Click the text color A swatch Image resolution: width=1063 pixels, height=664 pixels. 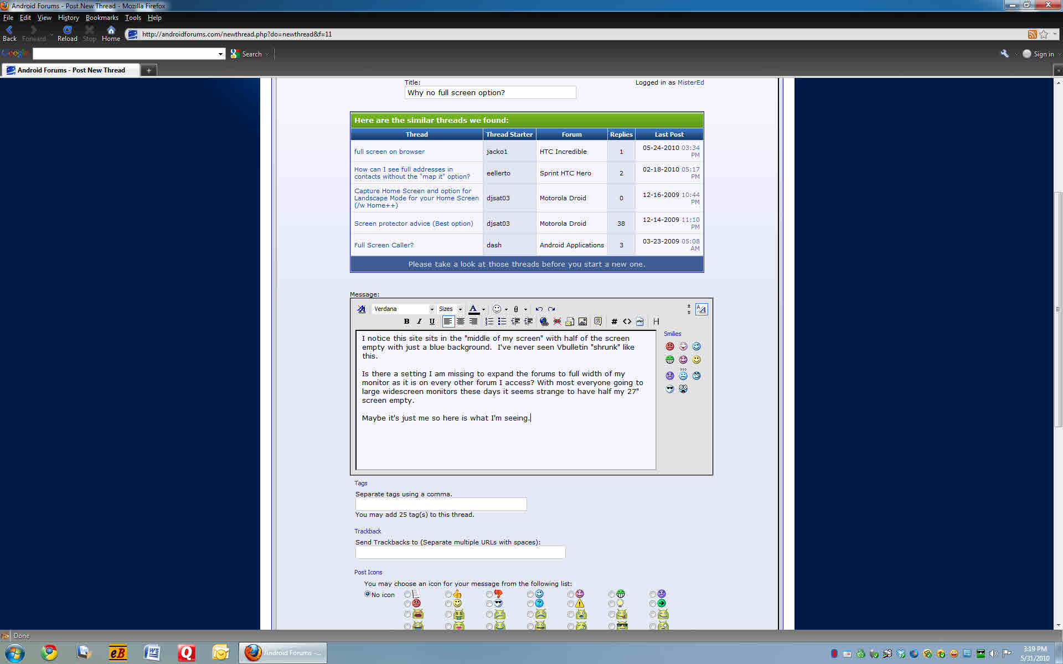[473, 309]
